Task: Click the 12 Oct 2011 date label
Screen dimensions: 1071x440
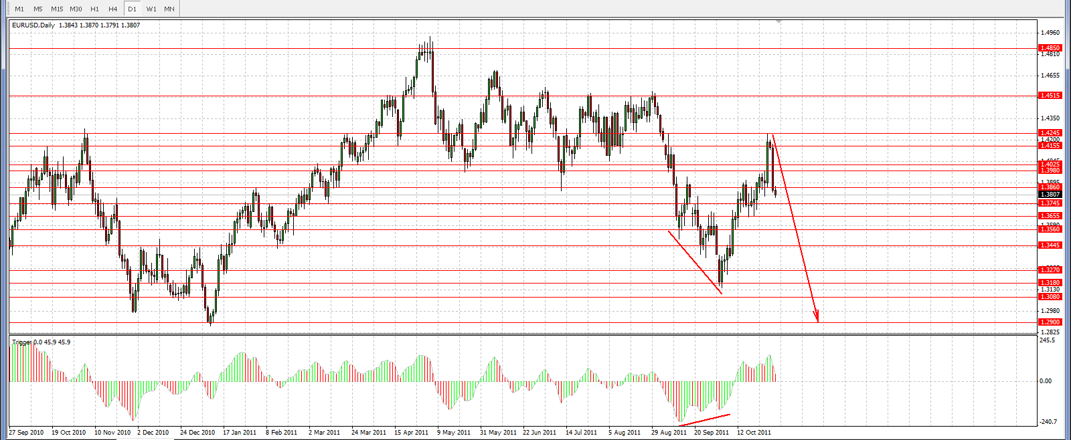Action: (754, 433)
